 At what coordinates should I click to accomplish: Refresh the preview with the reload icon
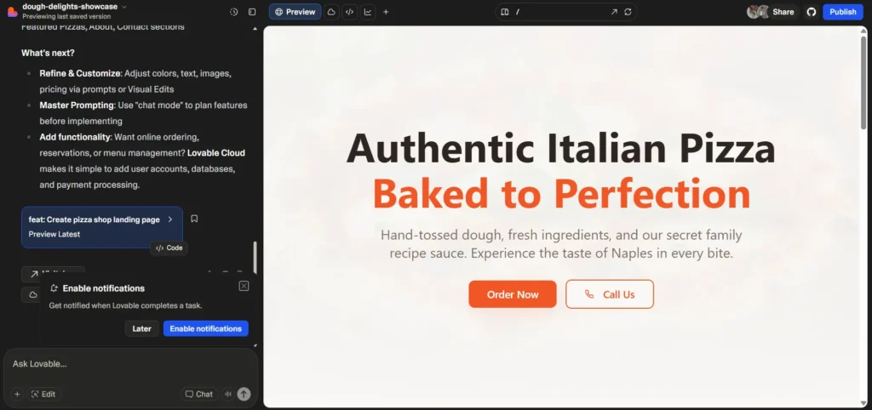tap(628, 12)
